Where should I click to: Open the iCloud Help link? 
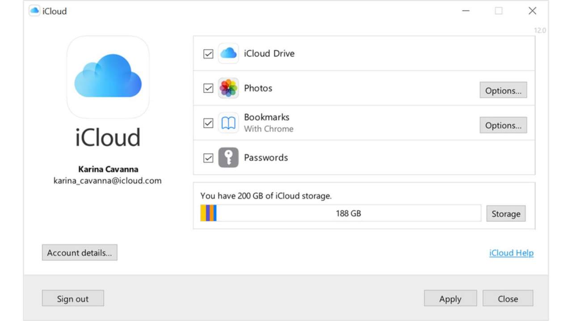[511, 253]
